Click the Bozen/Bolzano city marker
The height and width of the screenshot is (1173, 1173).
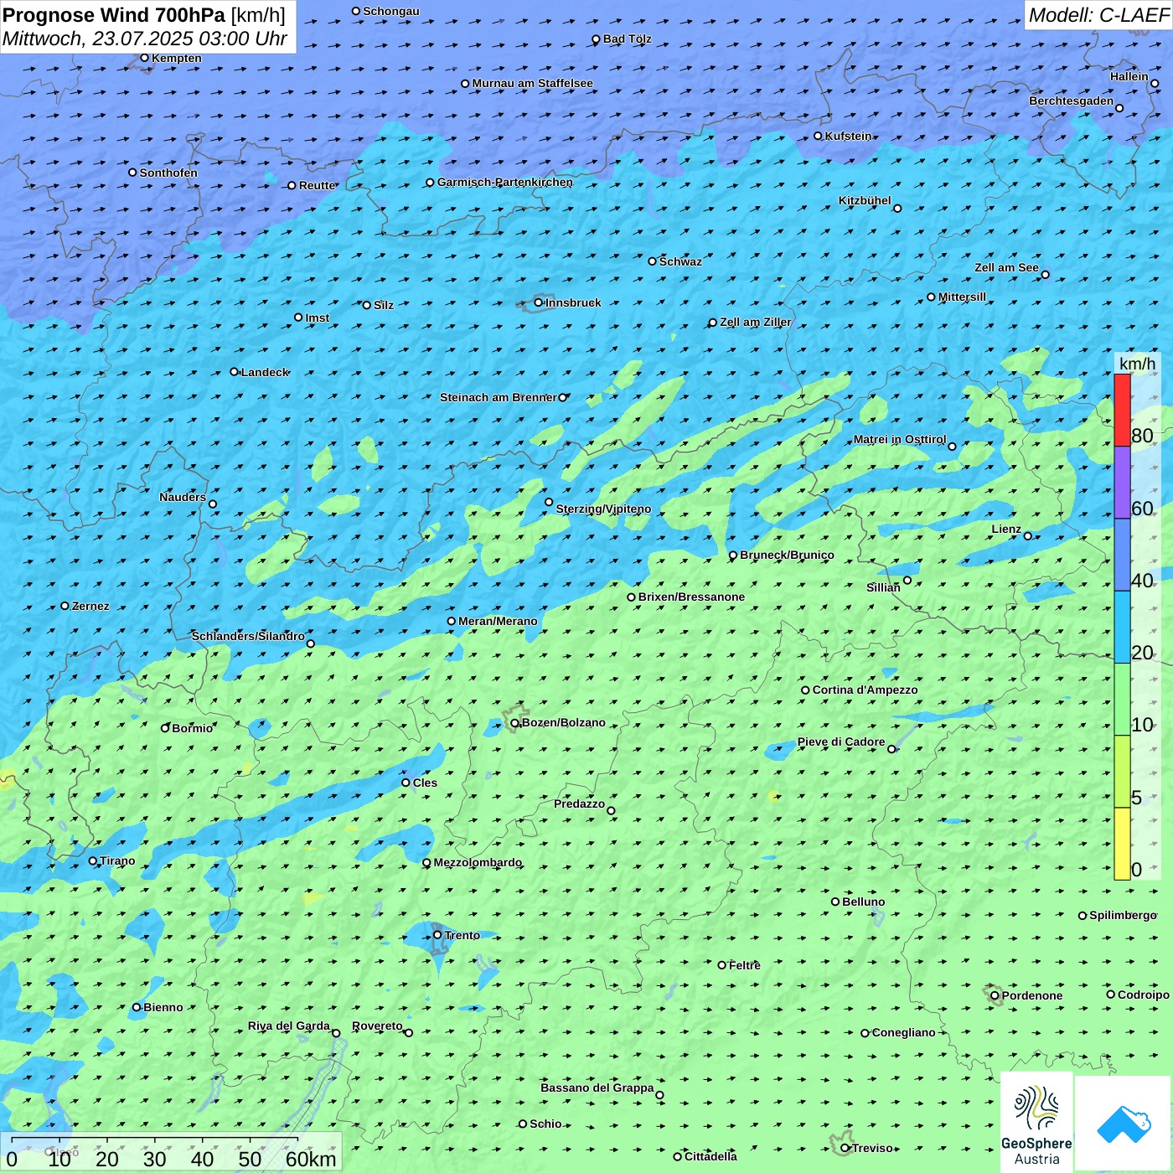click(515, 722)
